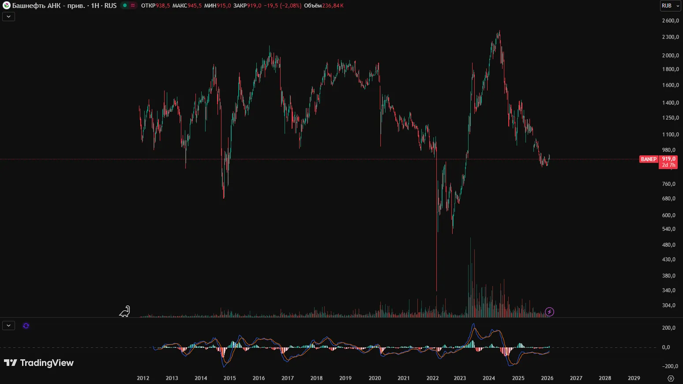The height and width of the screenshot is (384, 683).
Task: Open the RUB currency dropdown
Action: pyautogui.click(x=670, y=6)
